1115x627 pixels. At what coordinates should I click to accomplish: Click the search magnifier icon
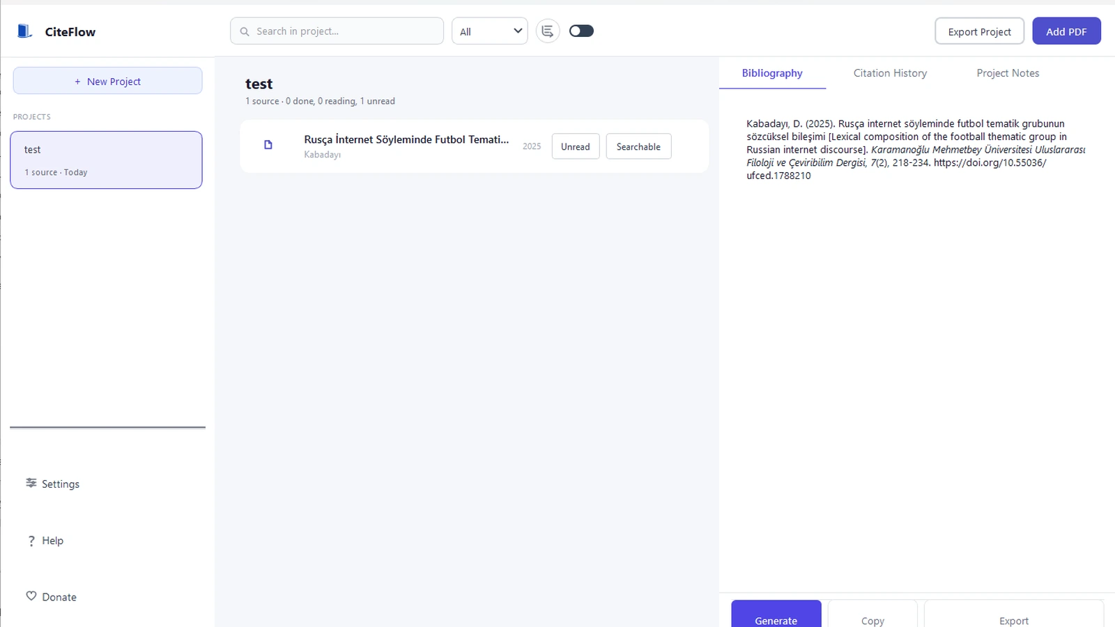pyautogui.click(x=245, y=31)
